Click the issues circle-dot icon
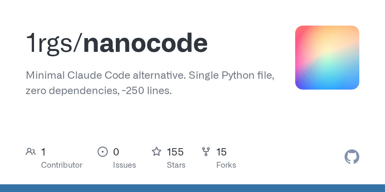The height and width of the screenshot is (192, 385). [102, 152]
